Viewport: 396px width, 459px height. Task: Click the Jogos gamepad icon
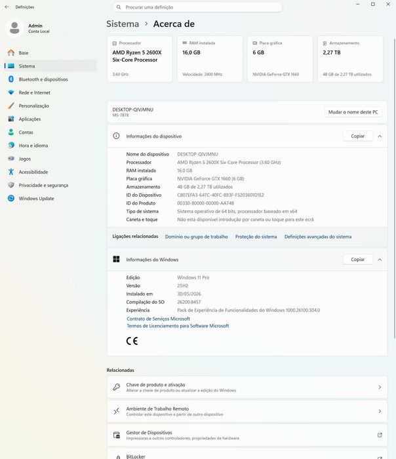coord(11,159)
